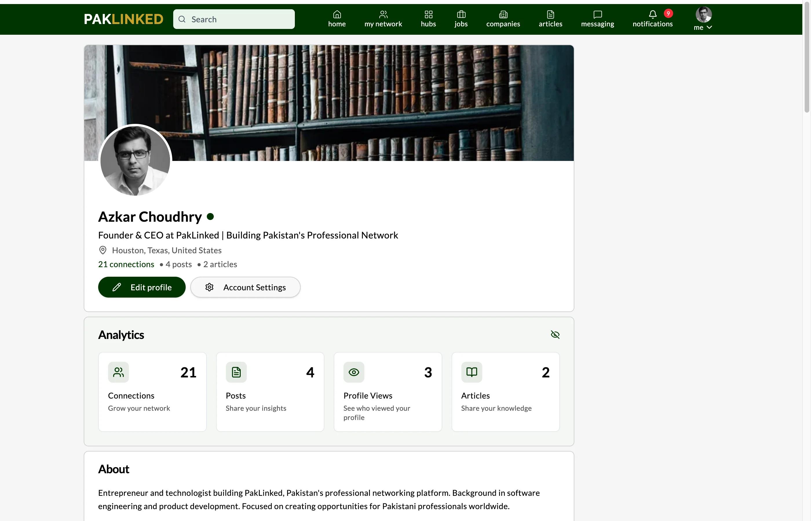Click the Posts analytics icon
The width and height of the screenshot is (811, 521).
(236, 372)
